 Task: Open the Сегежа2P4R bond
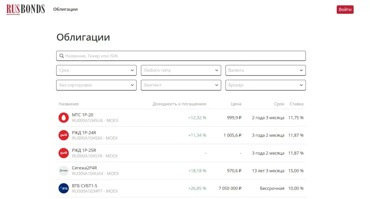tap(84, 168)
